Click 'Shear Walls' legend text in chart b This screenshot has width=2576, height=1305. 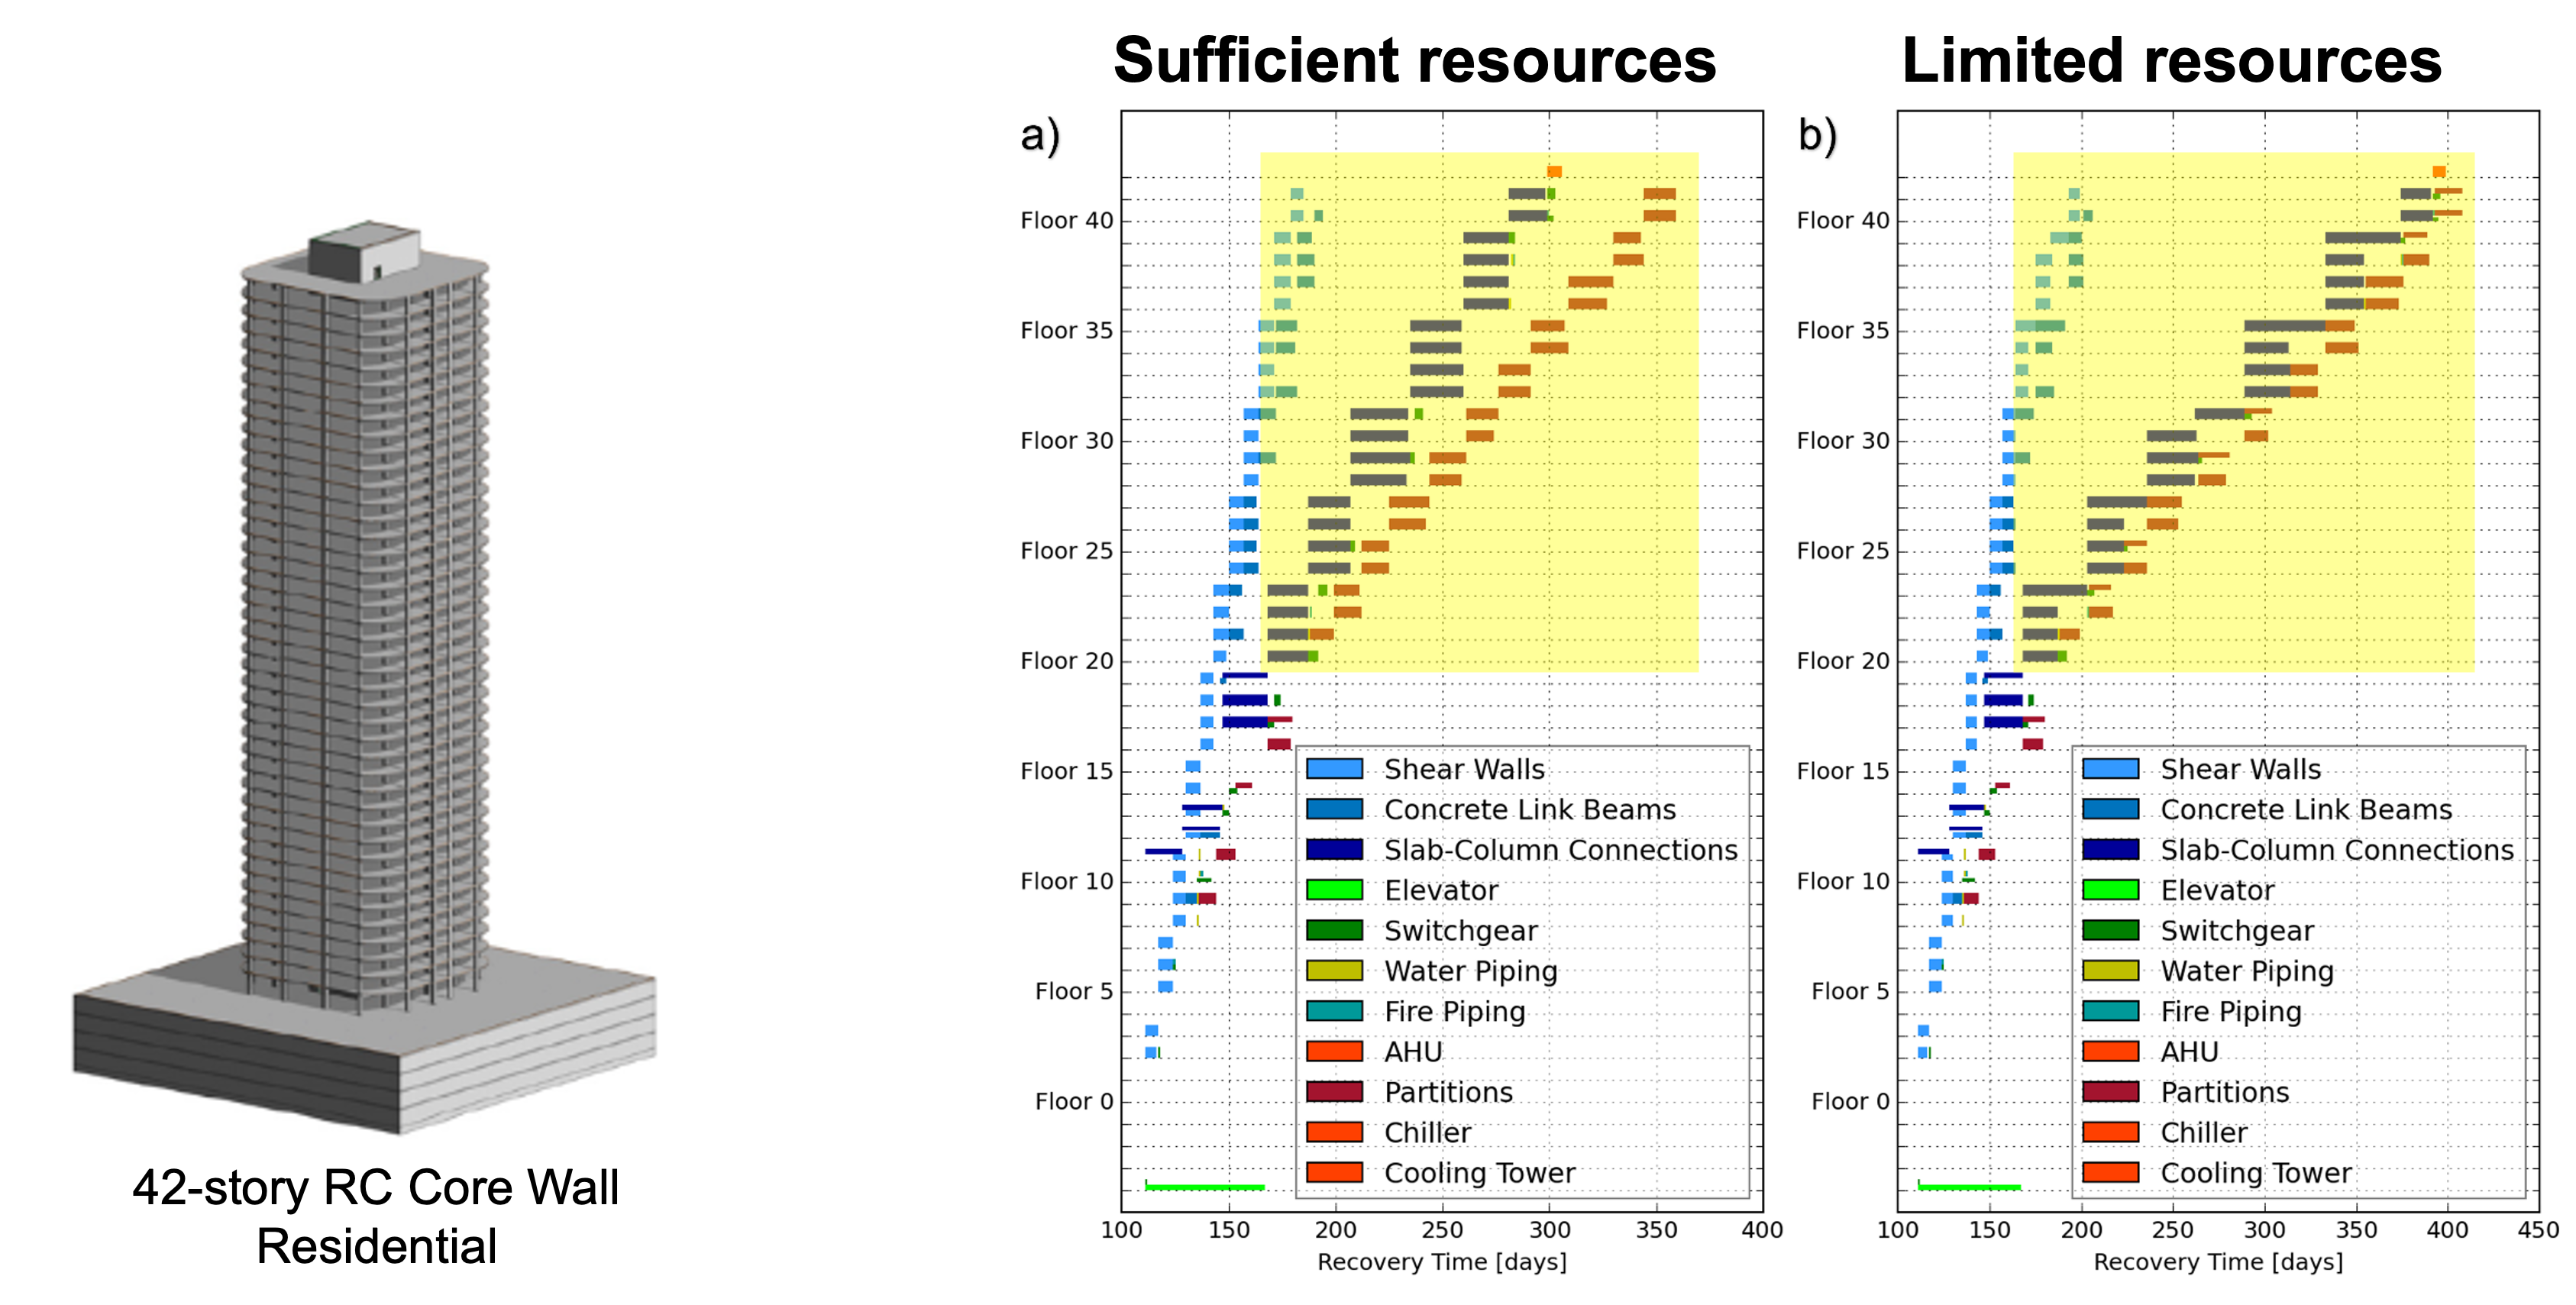coord(2240,769)
